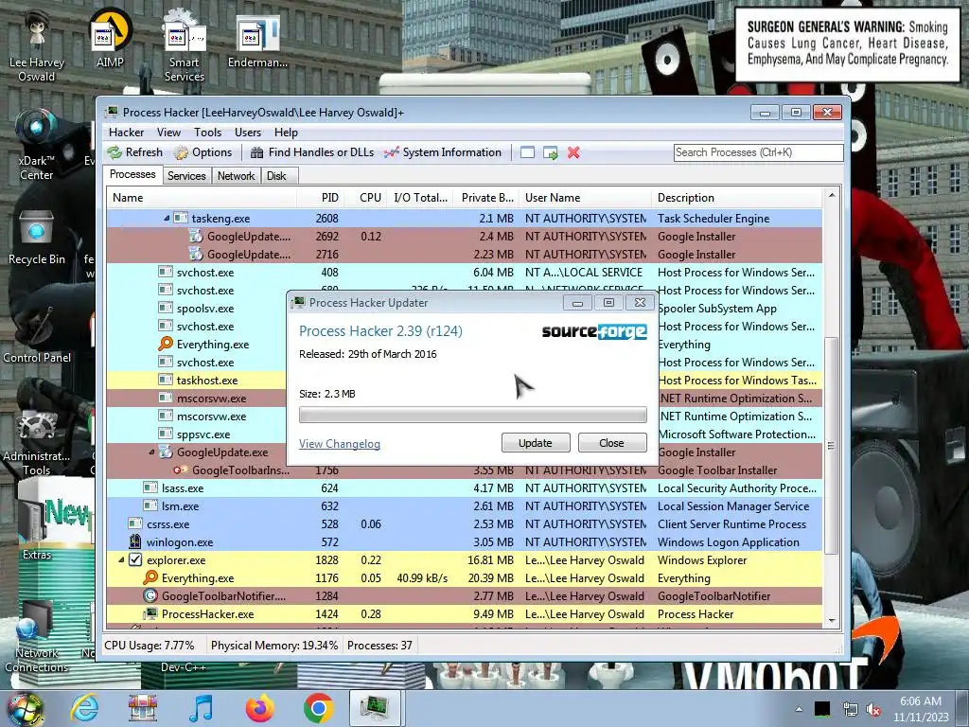This screenshot has height=727, width=969.
Task: Open the View Changelog link
Action: 340,444
